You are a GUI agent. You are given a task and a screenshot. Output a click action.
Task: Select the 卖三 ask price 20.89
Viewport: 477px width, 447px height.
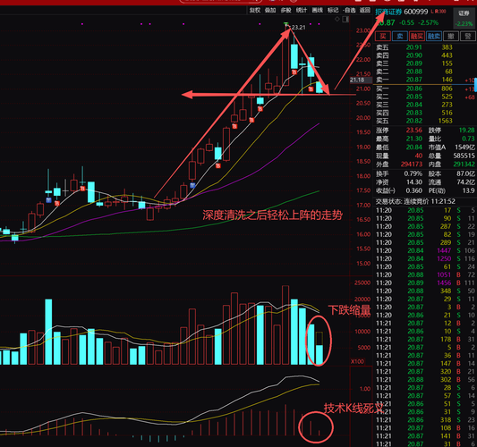click(x=413, y=63)
